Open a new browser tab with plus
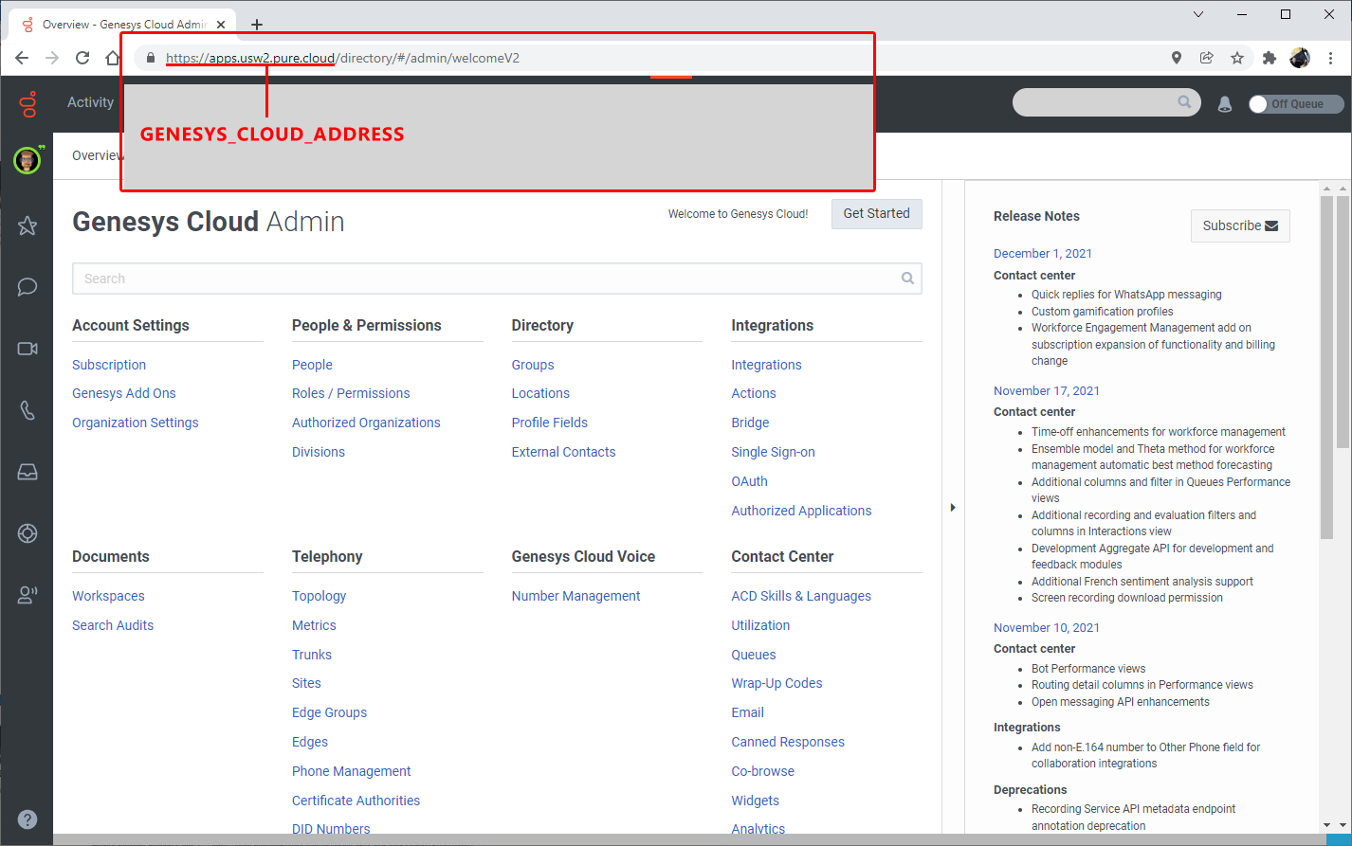 (x=257, y=25)
